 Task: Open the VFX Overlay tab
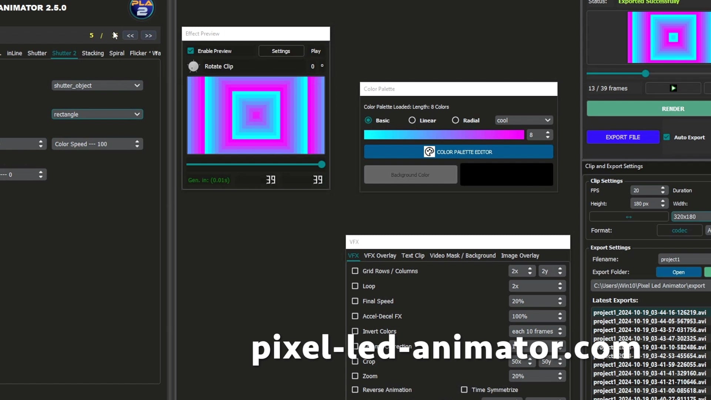pyautogui.click(x=380, y=256)
